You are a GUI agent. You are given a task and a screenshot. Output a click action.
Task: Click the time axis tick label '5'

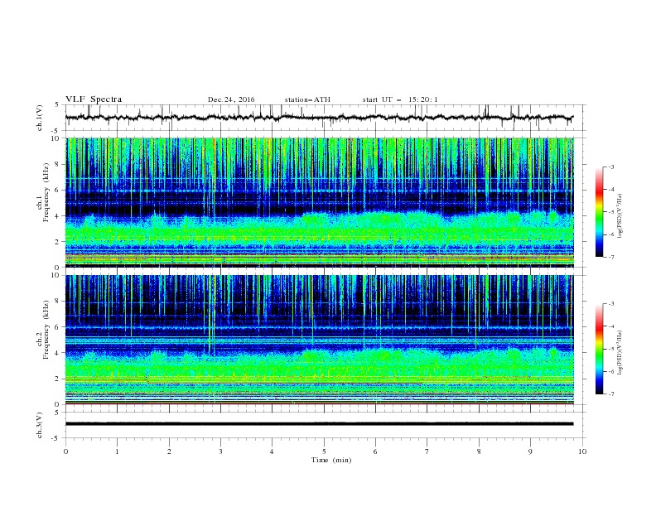click(x=324, y=451)
